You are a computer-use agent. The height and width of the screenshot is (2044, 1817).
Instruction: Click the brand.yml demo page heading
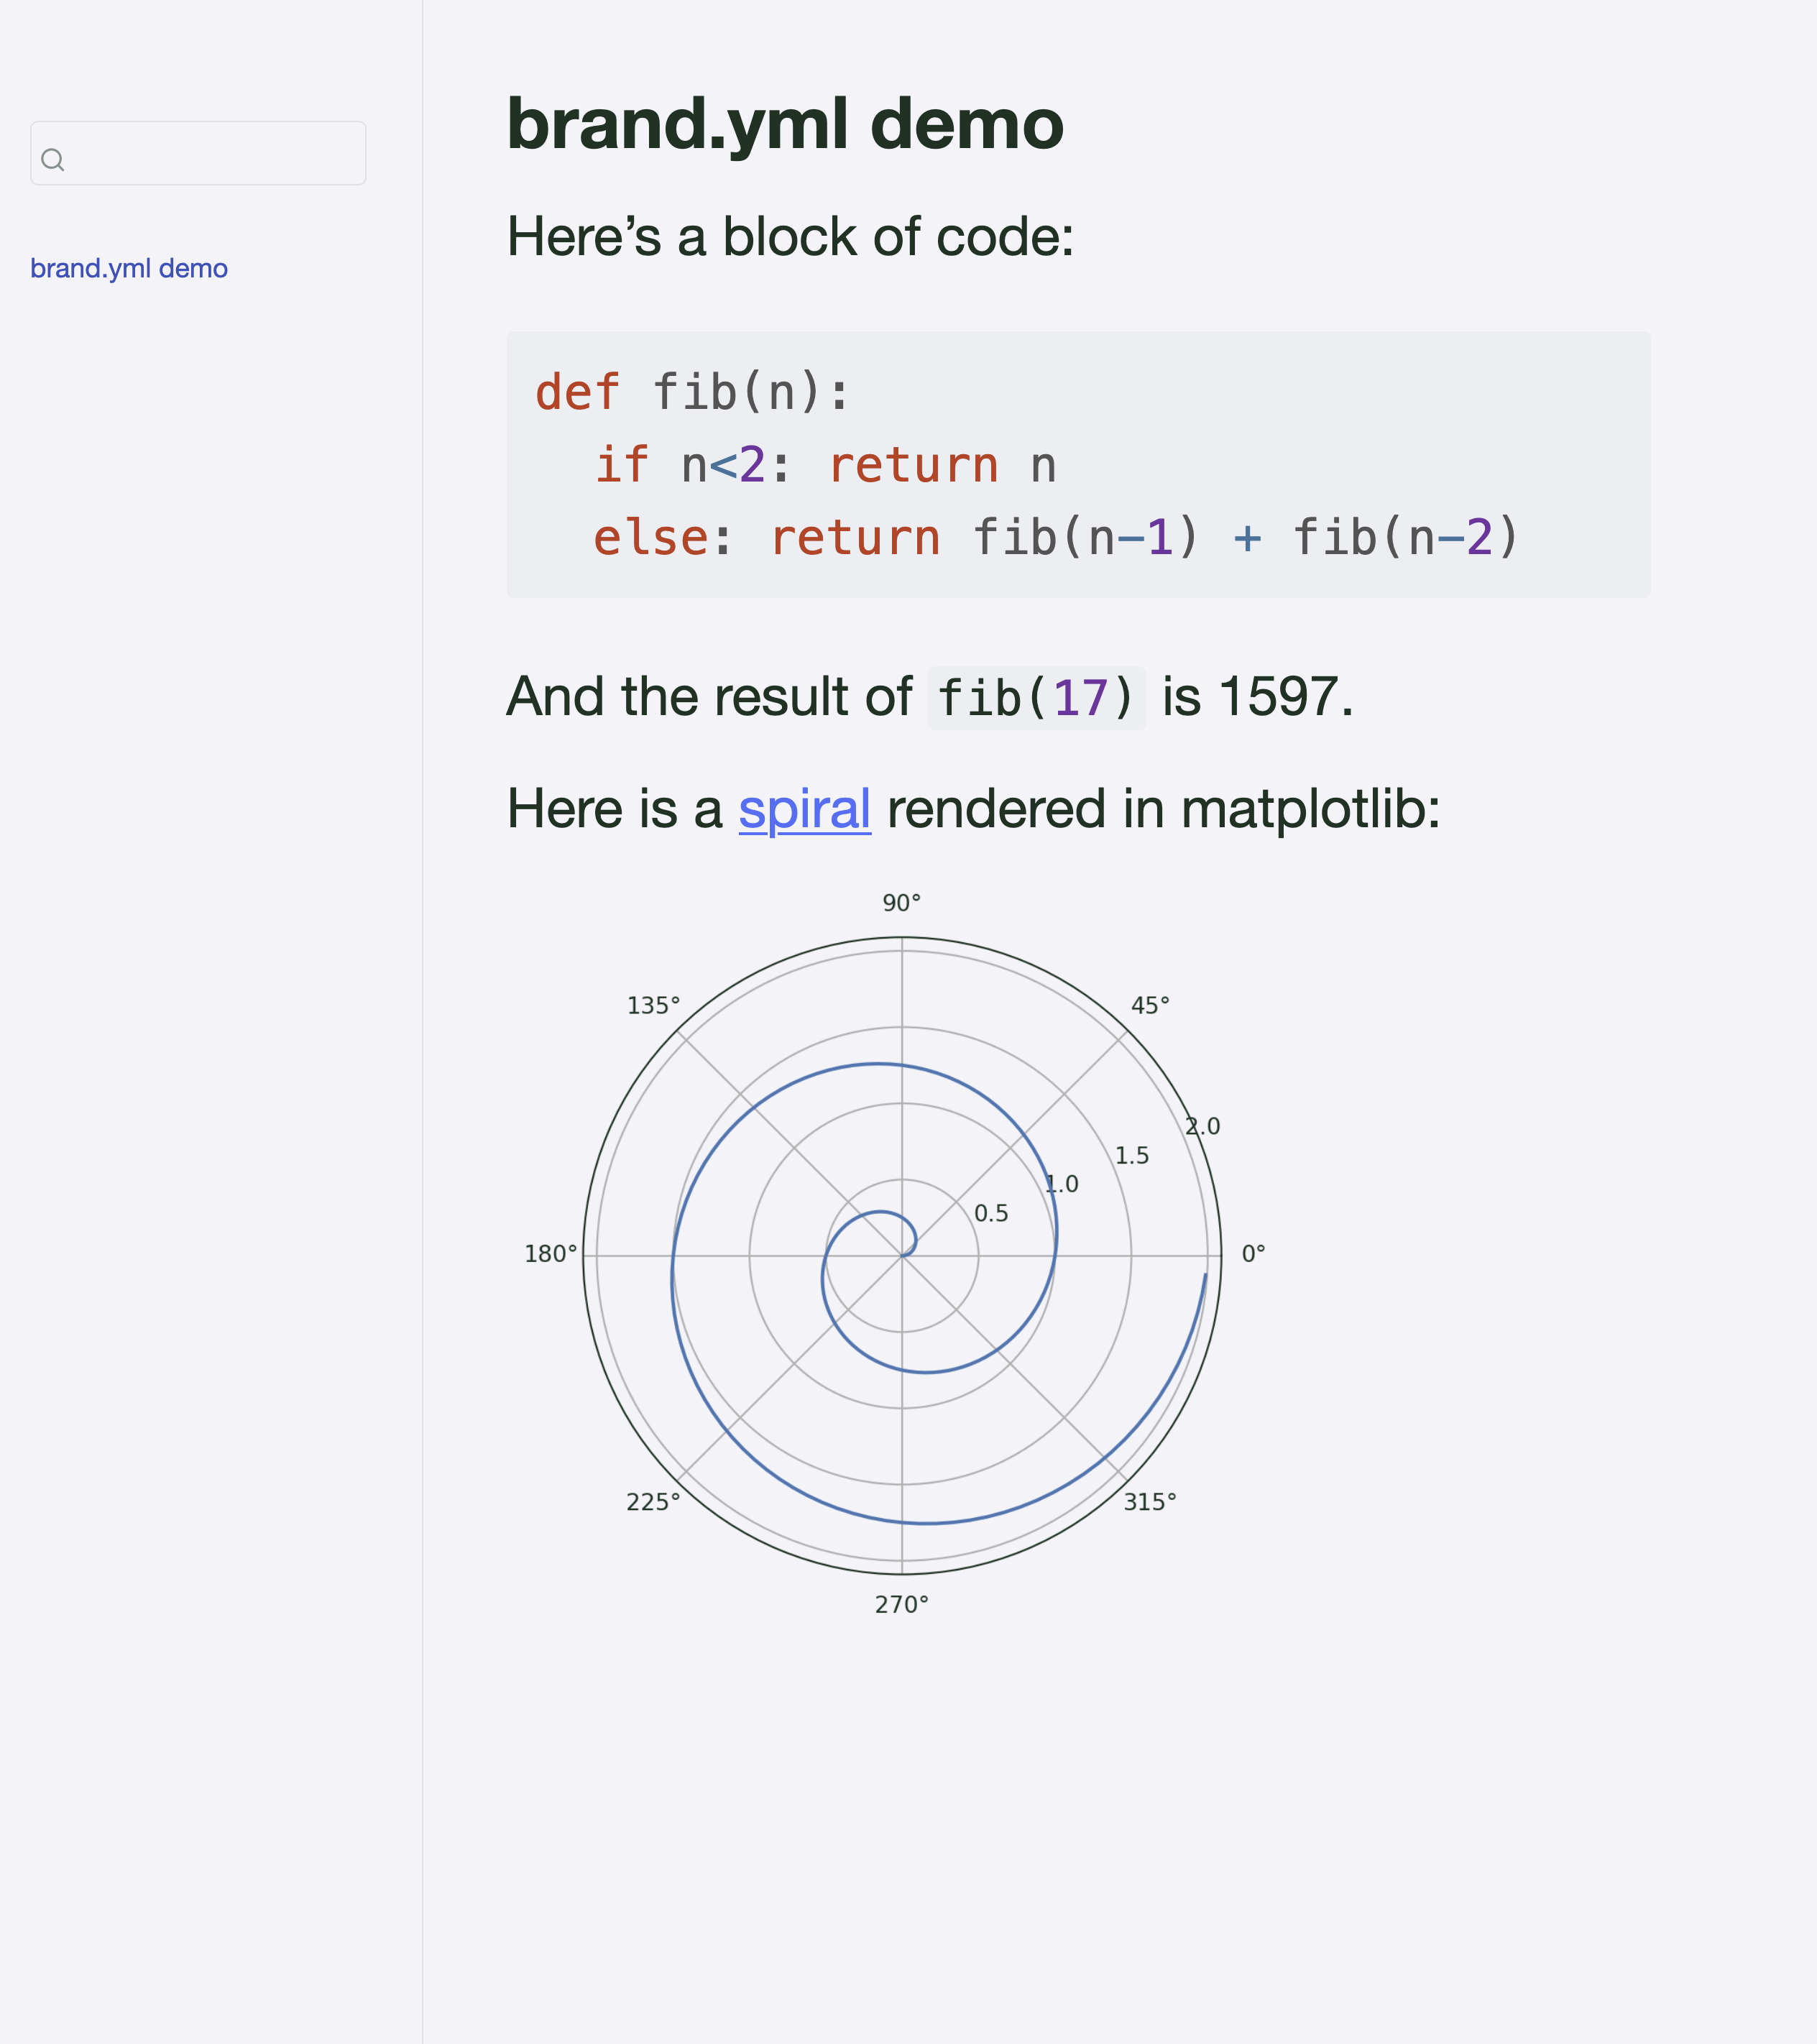(785, 124)
